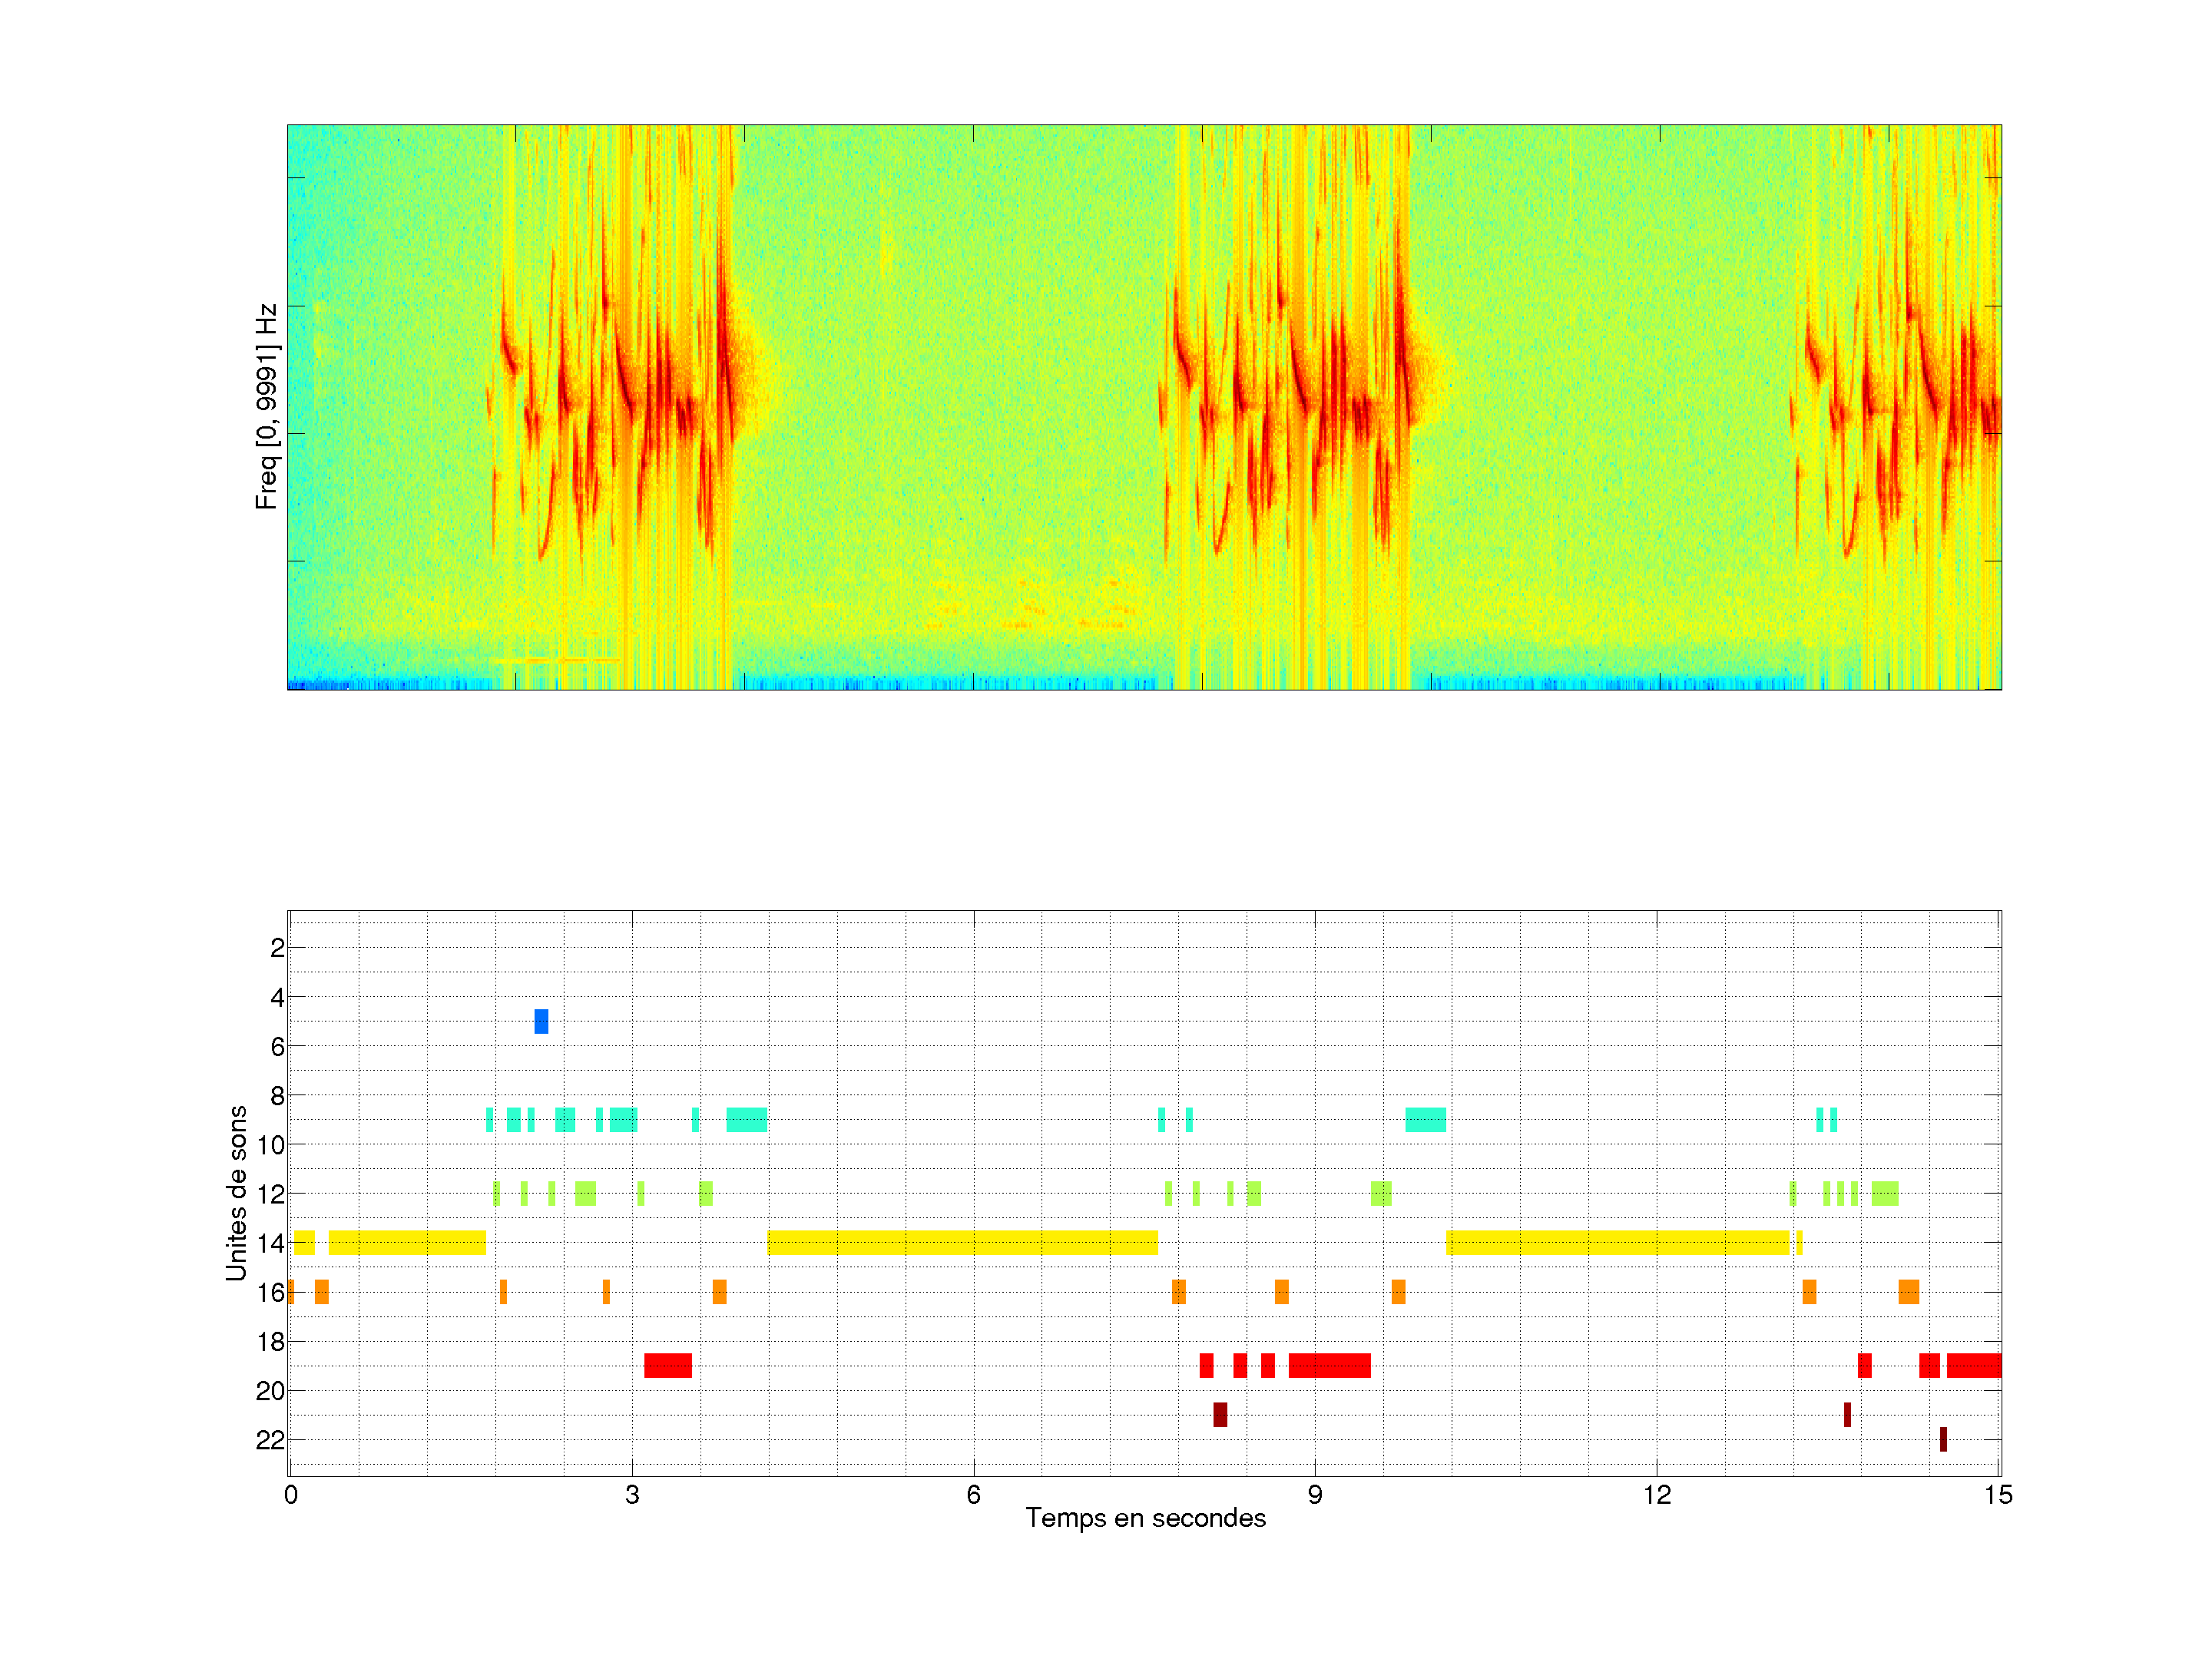Select the longest red bar around 9 seconds
2212x1659 pixels.
pos(1329,1365)
